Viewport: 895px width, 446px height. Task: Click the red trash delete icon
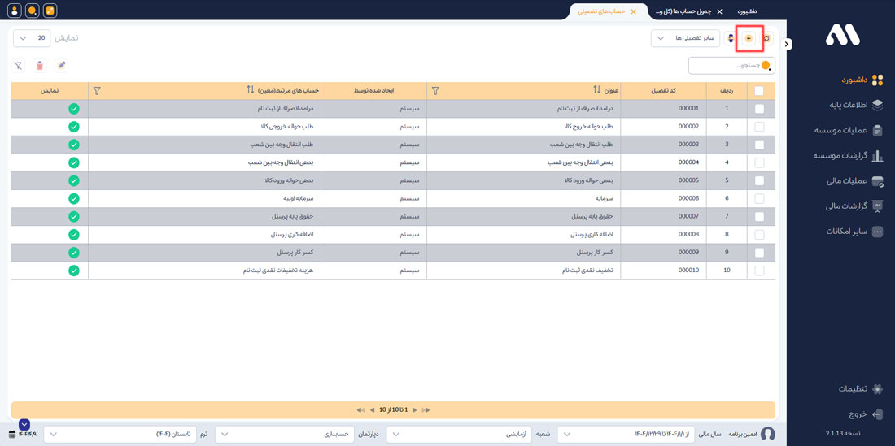(40, 66)
